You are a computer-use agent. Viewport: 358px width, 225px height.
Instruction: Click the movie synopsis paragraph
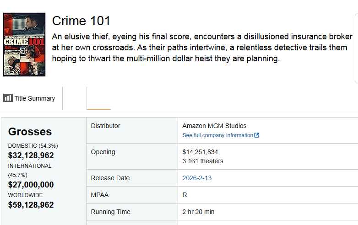pyautogui.click(x=201, y=48)
